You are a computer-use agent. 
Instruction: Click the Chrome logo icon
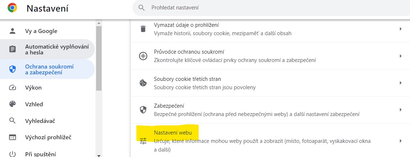(x=12, y=8)
